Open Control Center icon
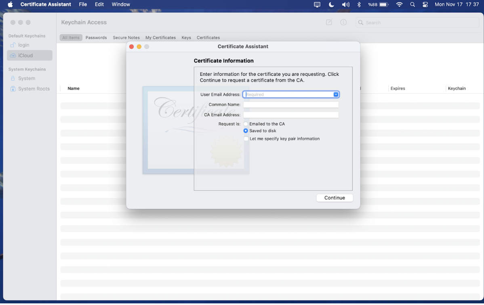Screen dimensions: 484x305 click(x=425, y=4)
